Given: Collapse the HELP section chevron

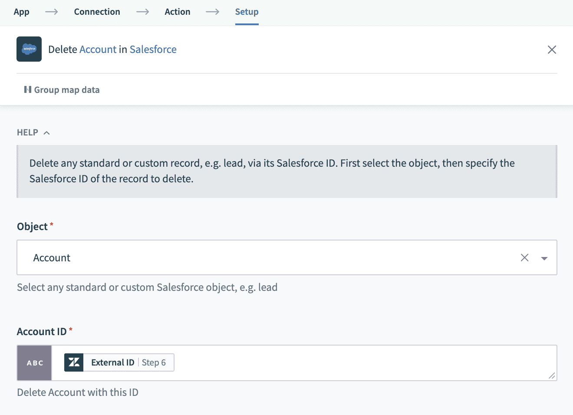Looking at the screenshot, I should [x=47, y=133].
